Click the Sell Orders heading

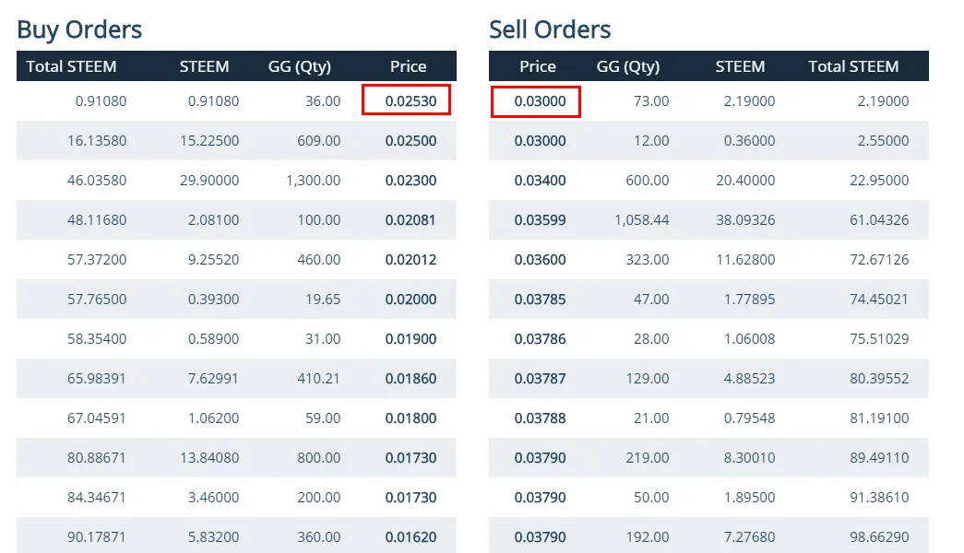[550, 29]
